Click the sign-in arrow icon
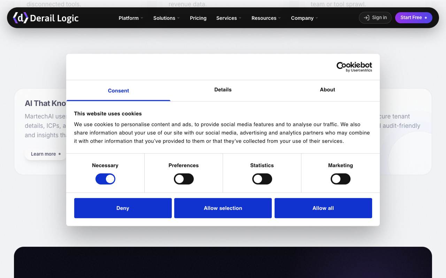This screenshot has width=446, height=278. [x=367, y=18]
